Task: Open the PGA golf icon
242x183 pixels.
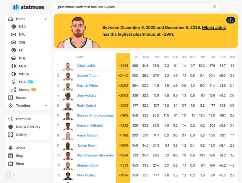Action: (x=14, y=82)
